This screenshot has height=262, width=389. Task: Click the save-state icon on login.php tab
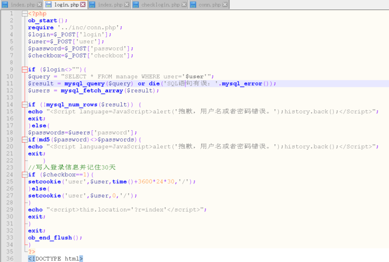point(49,4)
